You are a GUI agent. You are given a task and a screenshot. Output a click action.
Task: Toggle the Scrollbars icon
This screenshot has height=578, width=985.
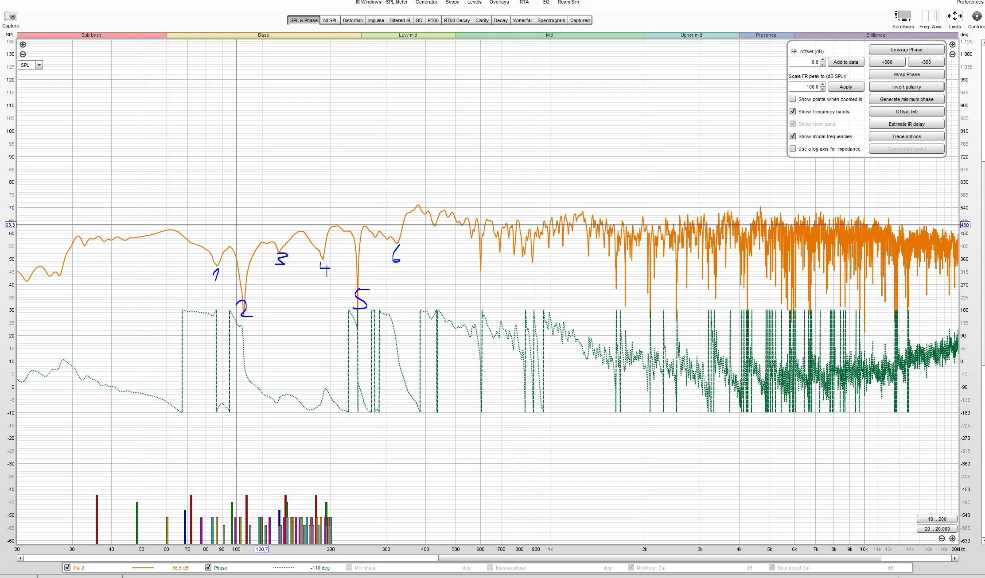click(x=903, y=16)
